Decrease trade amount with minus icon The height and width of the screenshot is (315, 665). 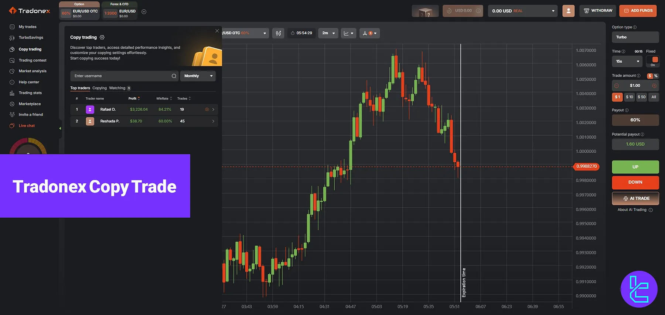pyautogui.click(x=616, y=86)
